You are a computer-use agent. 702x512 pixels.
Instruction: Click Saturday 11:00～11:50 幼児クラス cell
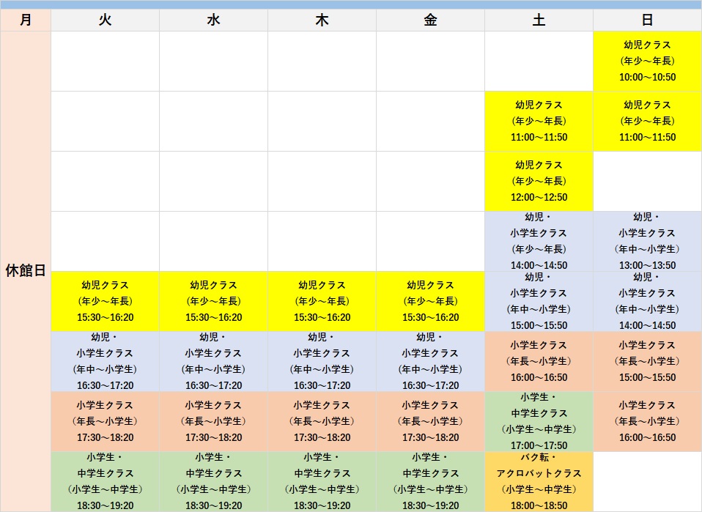[x=539, y=122]
